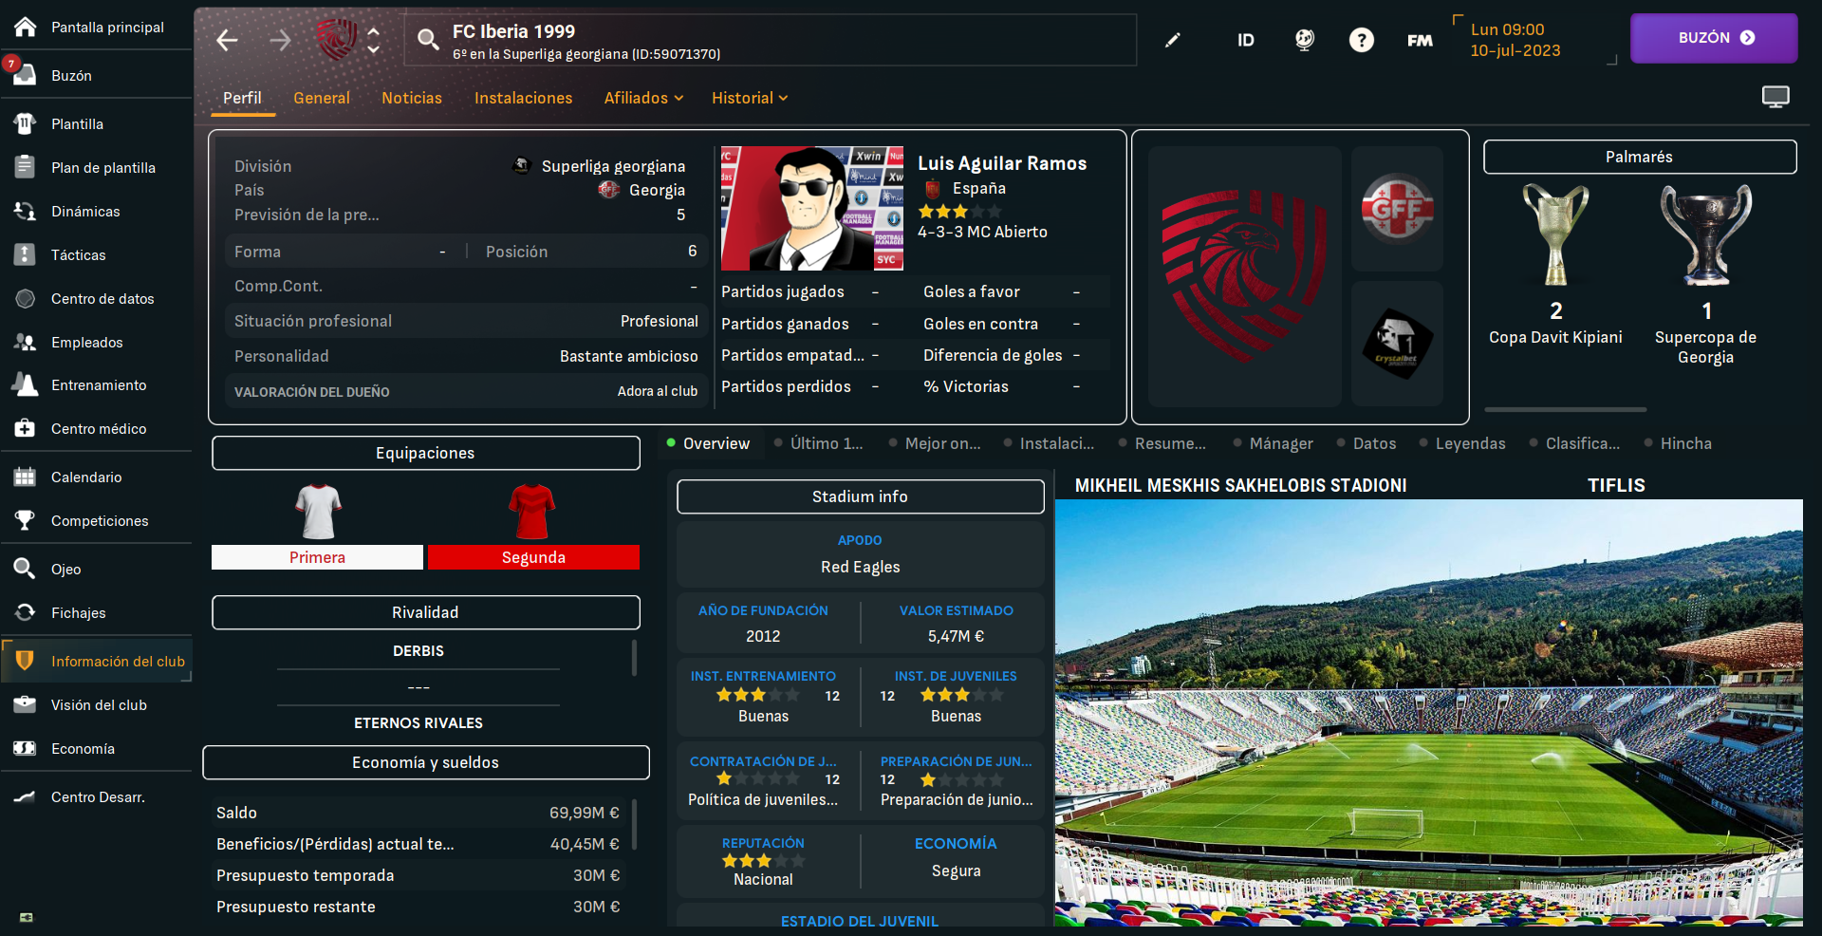Click the monitor display icon

point(1775,97)
